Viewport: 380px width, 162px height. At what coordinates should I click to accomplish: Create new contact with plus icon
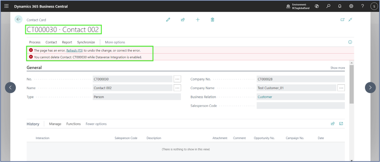(x=198, y=20)
